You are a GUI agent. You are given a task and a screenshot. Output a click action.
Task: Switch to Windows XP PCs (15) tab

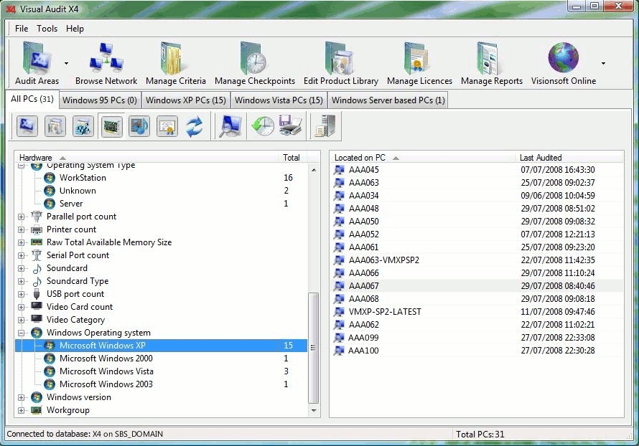tap(186, 100)
